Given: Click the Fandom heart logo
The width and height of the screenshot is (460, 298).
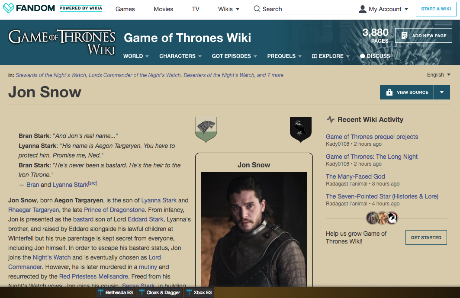Looking at the screenshot, I should click(8, 8).
